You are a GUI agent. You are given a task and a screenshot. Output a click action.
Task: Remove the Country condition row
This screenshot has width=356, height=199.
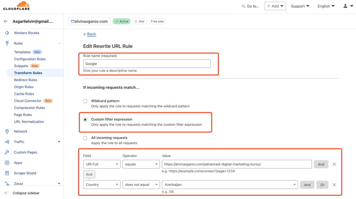point(334,185)
